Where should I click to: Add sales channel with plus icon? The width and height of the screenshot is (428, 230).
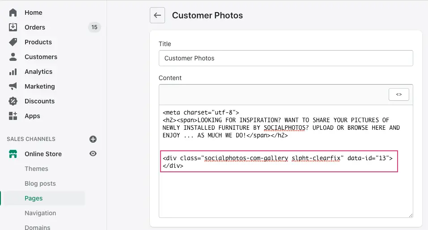(x=93, y=139)
